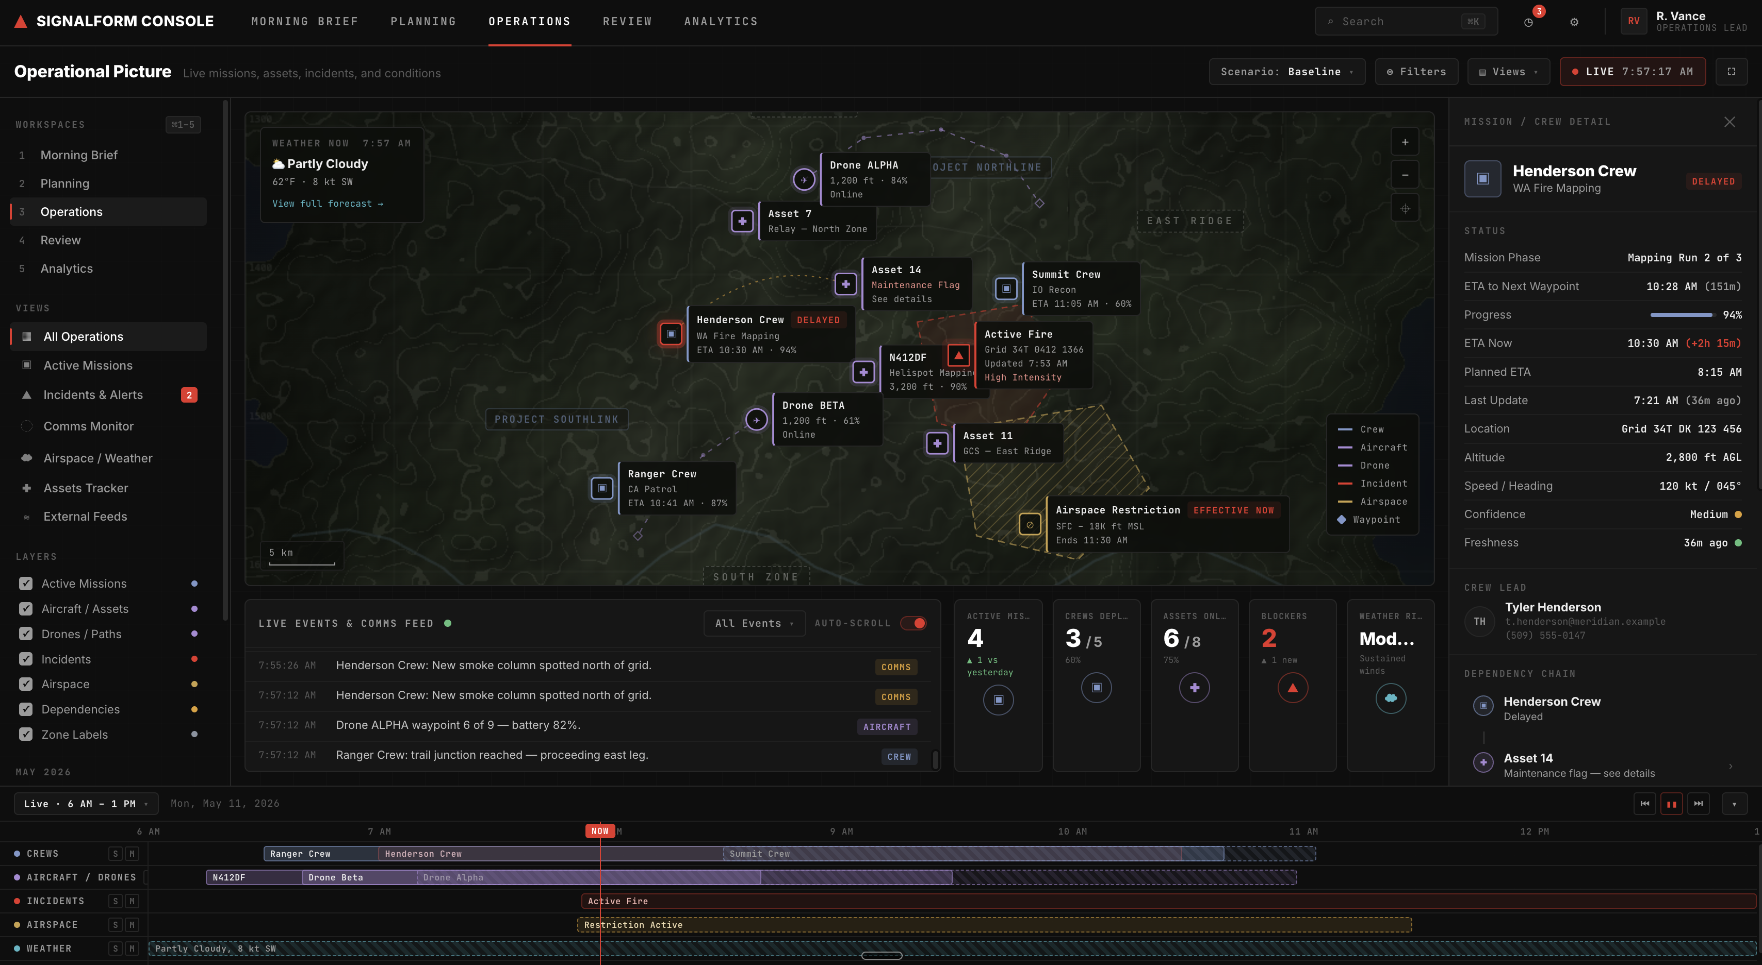Screen dimensions: 1762x965
Task: Click the Filters button
Action: click(x=1416, y=72)
